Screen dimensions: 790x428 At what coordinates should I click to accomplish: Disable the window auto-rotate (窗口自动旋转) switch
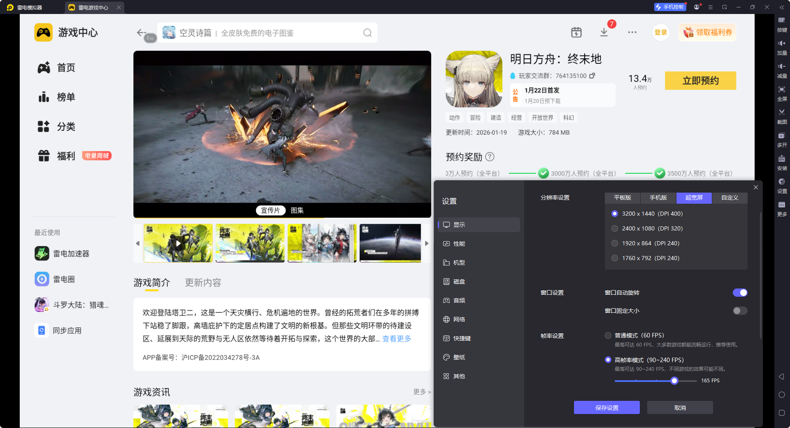point(740,293)
